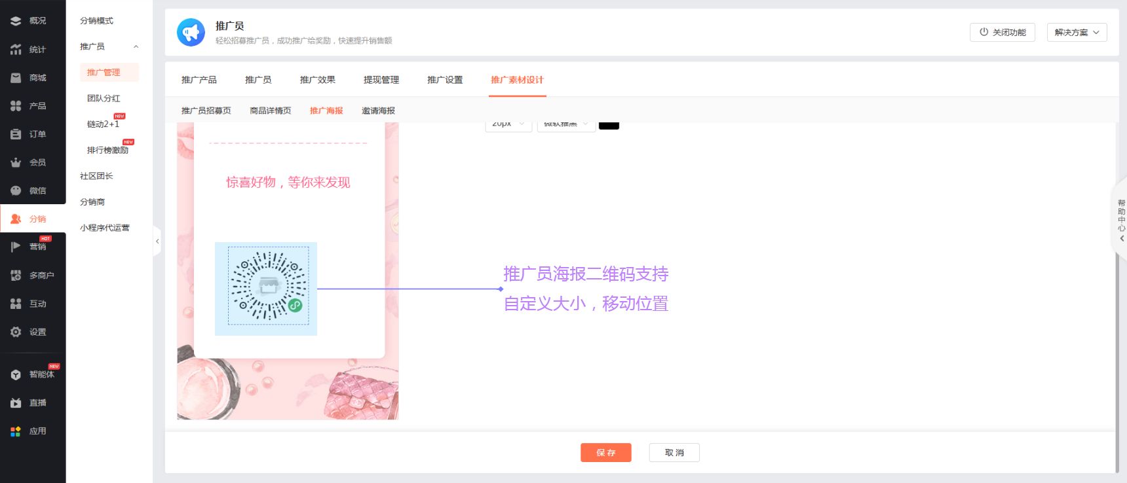Open the 产品 products grid icon
Viewport: 1127px width, 483px height.
click(16, 106)
